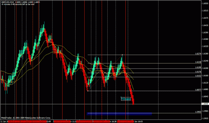Click the Jan 16:03 time axis label
Image resolution: width=209 pixels, height=123 pixels.
[138, 122]
